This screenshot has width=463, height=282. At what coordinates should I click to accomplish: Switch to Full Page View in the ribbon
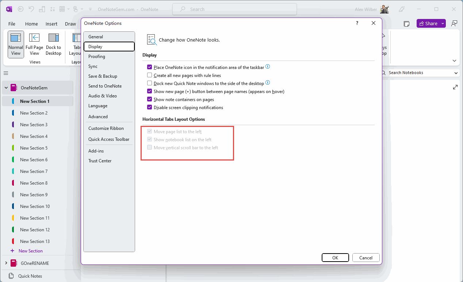coord(34,45)
